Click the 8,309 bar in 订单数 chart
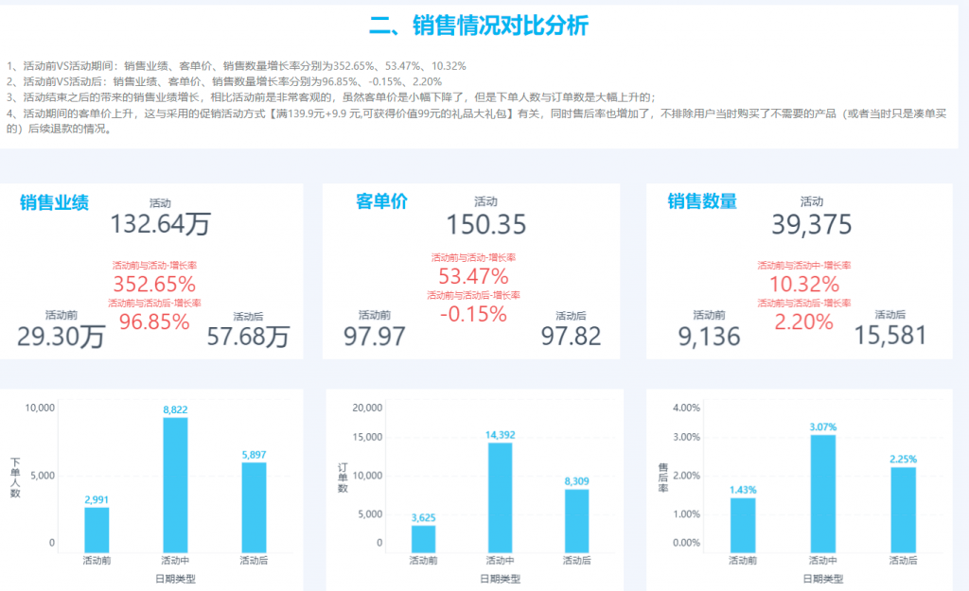 [576, 521]
